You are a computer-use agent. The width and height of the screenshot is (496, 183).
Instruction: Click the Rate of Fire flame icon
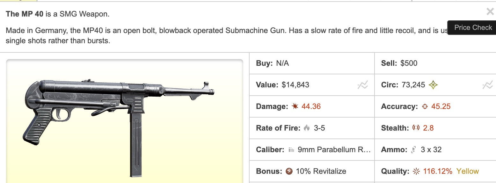307,128
